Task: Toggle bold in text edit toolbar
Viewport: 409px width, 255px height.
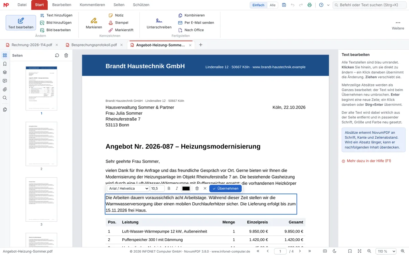Action: [169, 188]
